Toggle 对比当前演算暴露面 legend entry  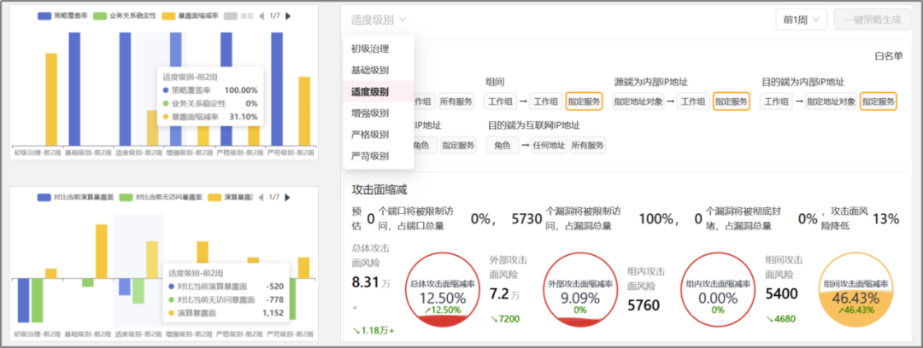74,197
